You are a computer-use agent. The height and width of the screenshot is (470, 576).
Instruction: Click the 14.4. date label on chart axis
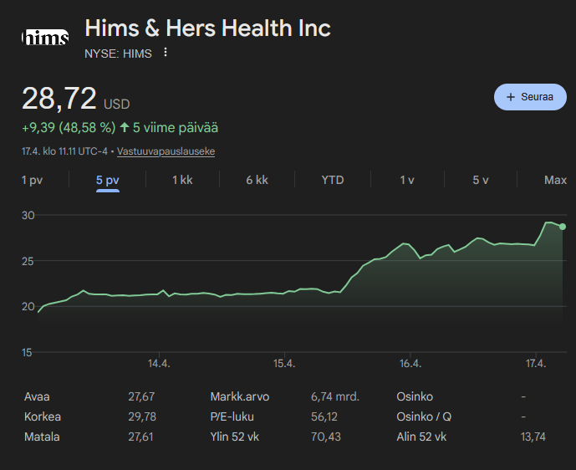159,364
